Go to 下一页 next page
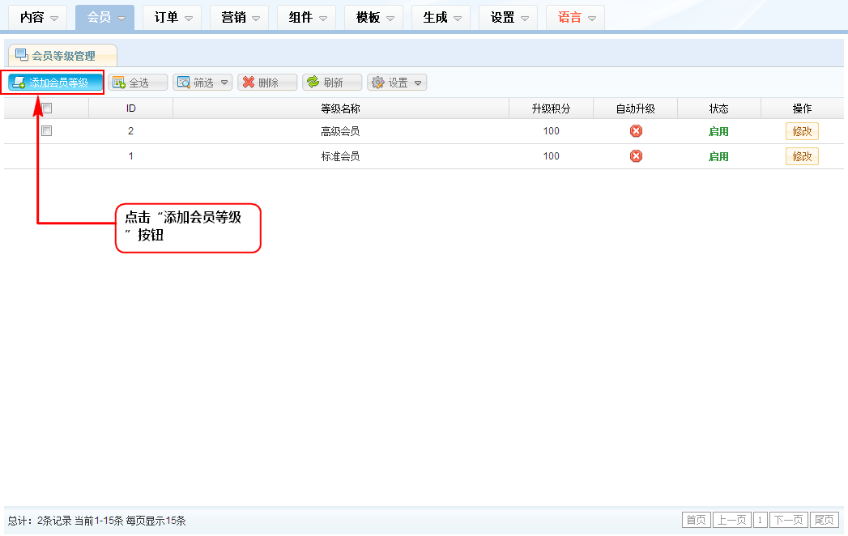 [789, 520]
